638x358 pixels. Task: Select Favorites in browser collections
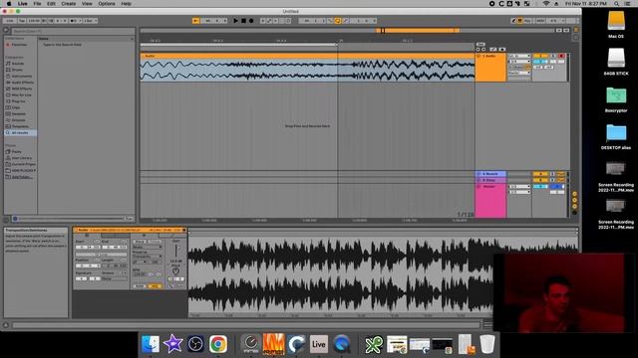[x=19, y=45]
